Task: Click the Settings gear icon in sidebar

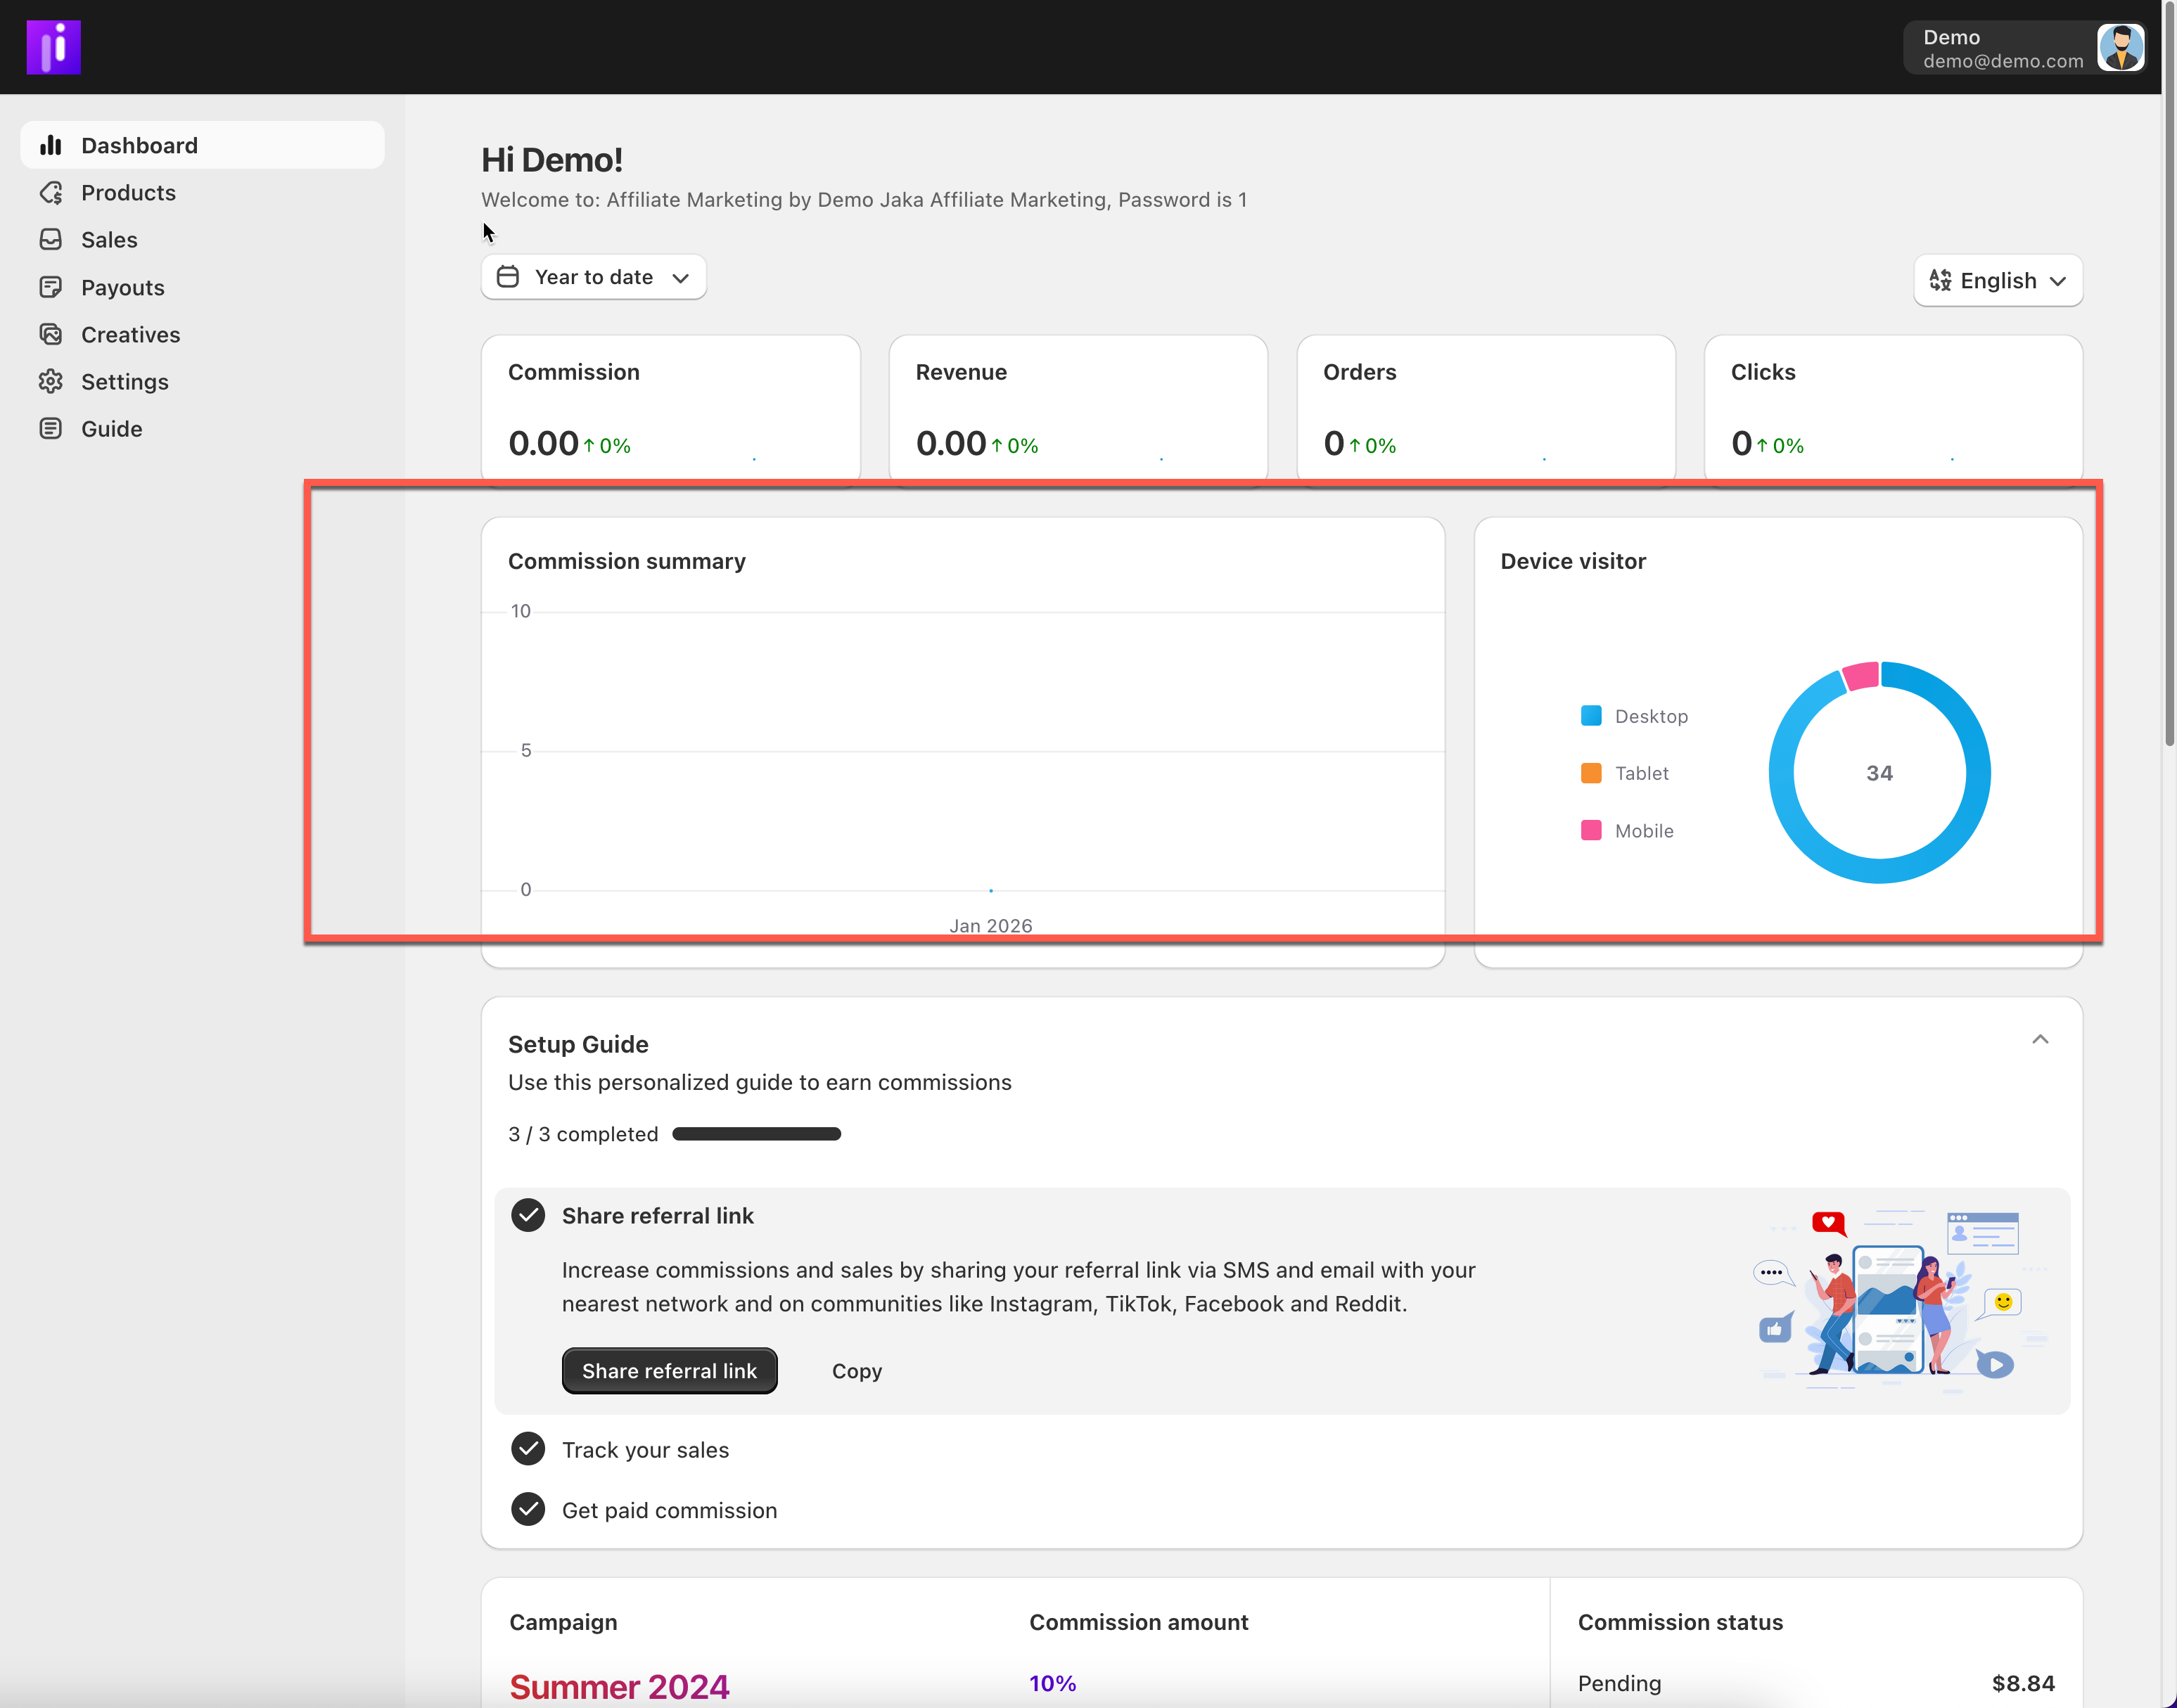Action: click(51, 381)
